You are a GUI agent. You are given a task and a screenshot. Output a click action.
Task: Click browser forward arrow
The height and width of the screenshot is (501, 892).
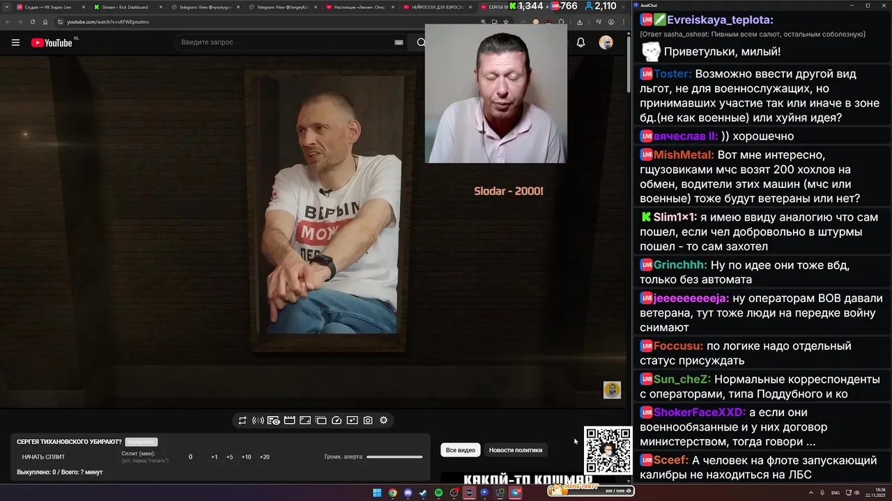click(x=21, y=22)
